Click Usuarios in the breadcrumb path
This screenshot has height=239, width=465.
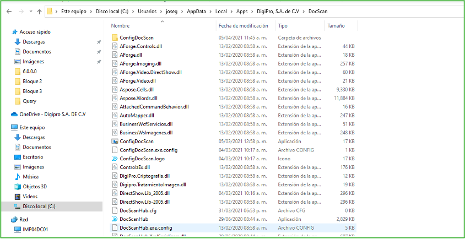(x=148, y=11)
